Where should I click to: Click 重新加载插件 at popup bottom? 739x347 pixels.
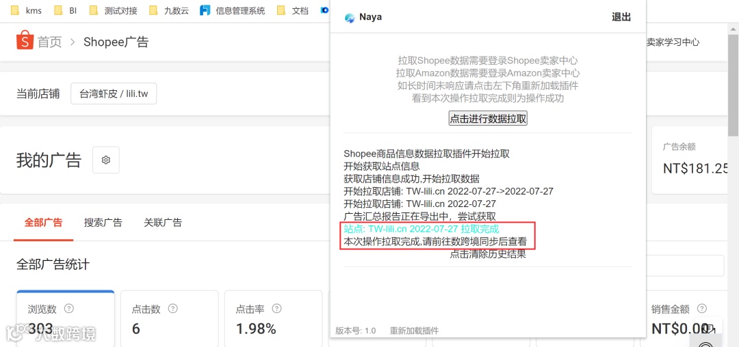[414, 331]
